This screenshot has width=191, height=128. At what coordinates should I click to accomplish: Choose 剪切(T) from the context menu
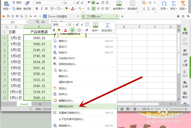point(84,47)
